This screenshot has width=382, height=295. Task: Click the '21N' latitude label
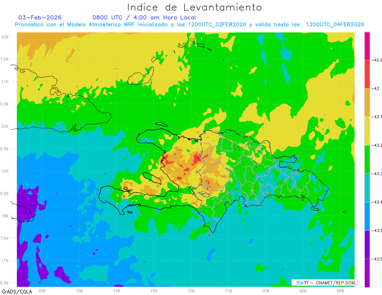(5, 81)
